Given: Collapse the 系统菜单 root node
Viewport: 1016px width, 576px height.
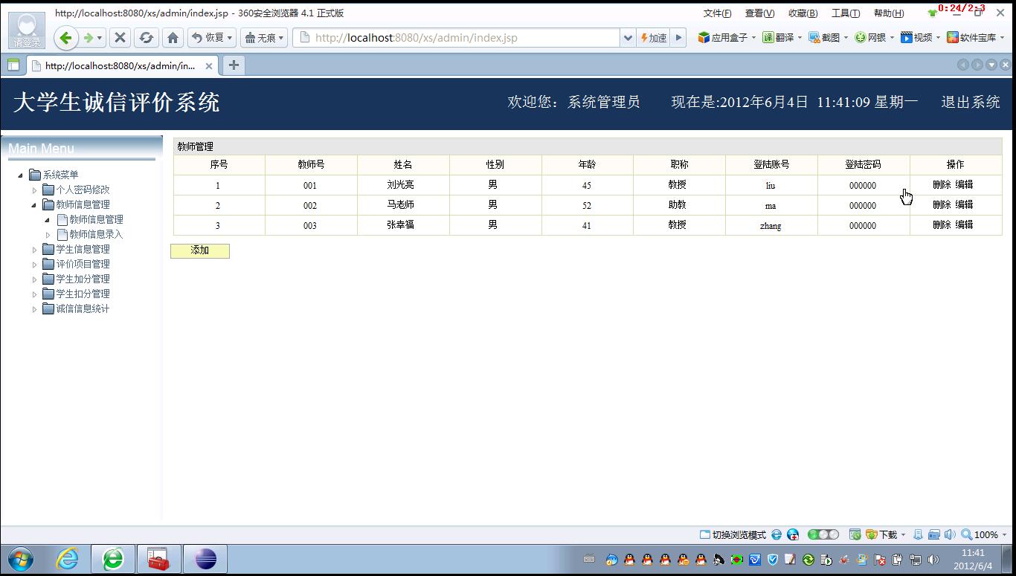Looking at the screenshot, I should [20, 175].
